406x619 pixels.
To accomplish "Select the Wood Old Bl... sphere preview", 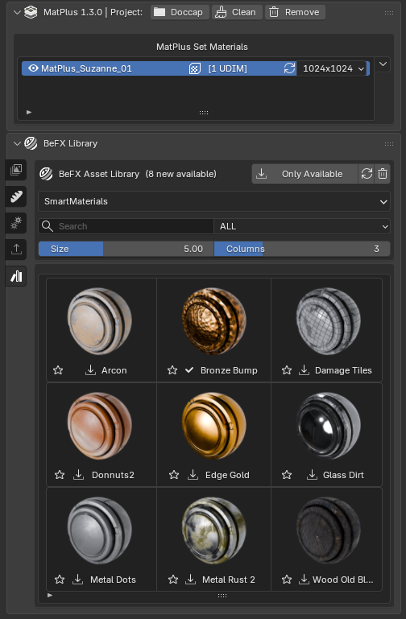I will pos(328,530).
